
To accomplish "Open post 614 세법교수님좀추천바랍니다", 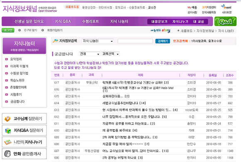I will 124,103.
